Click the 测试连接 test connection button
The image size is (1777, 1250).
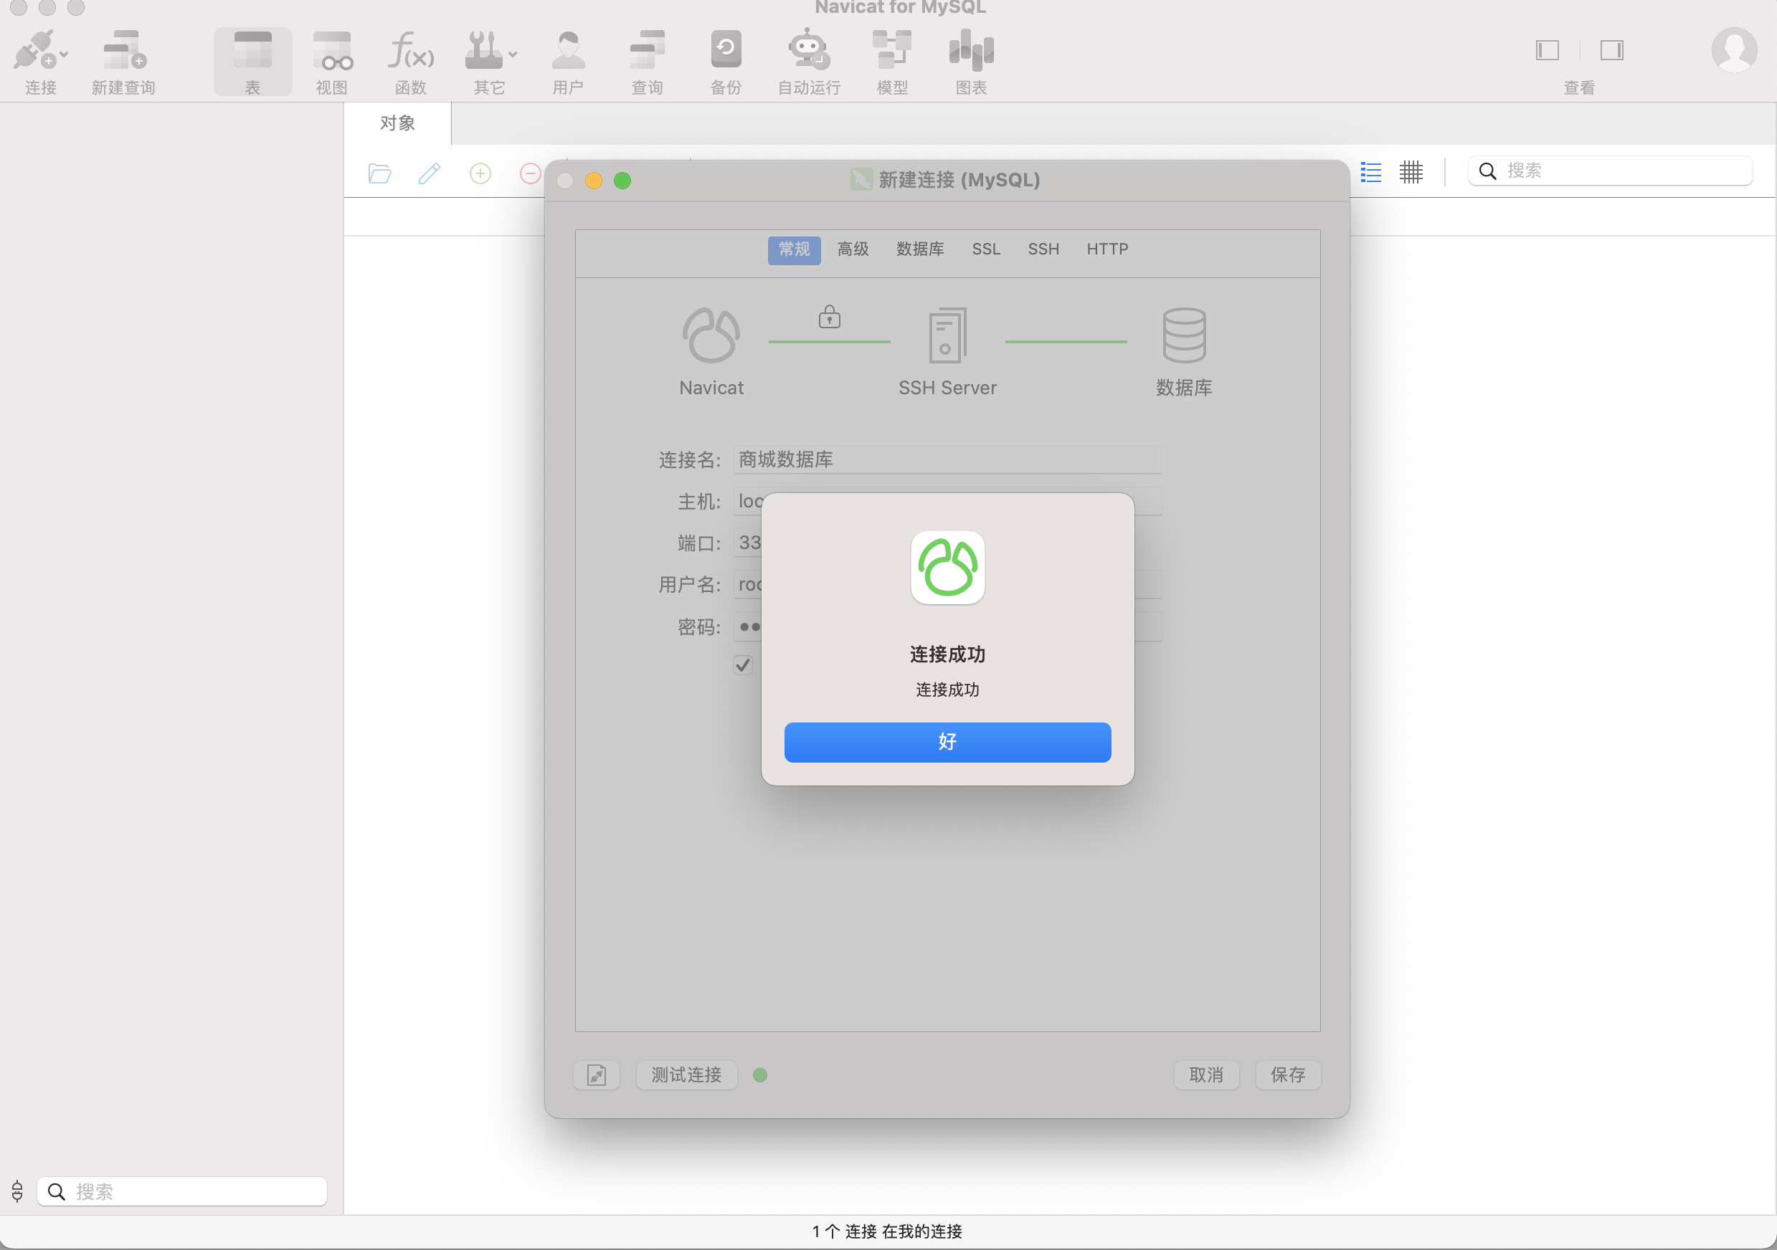coord(686,1074)
